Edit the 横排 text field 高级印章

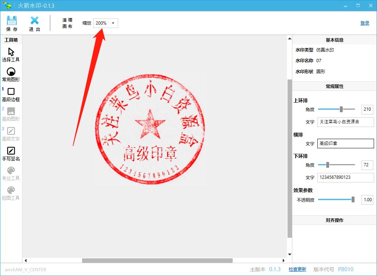pyautogui.click(x=345, y=144)
